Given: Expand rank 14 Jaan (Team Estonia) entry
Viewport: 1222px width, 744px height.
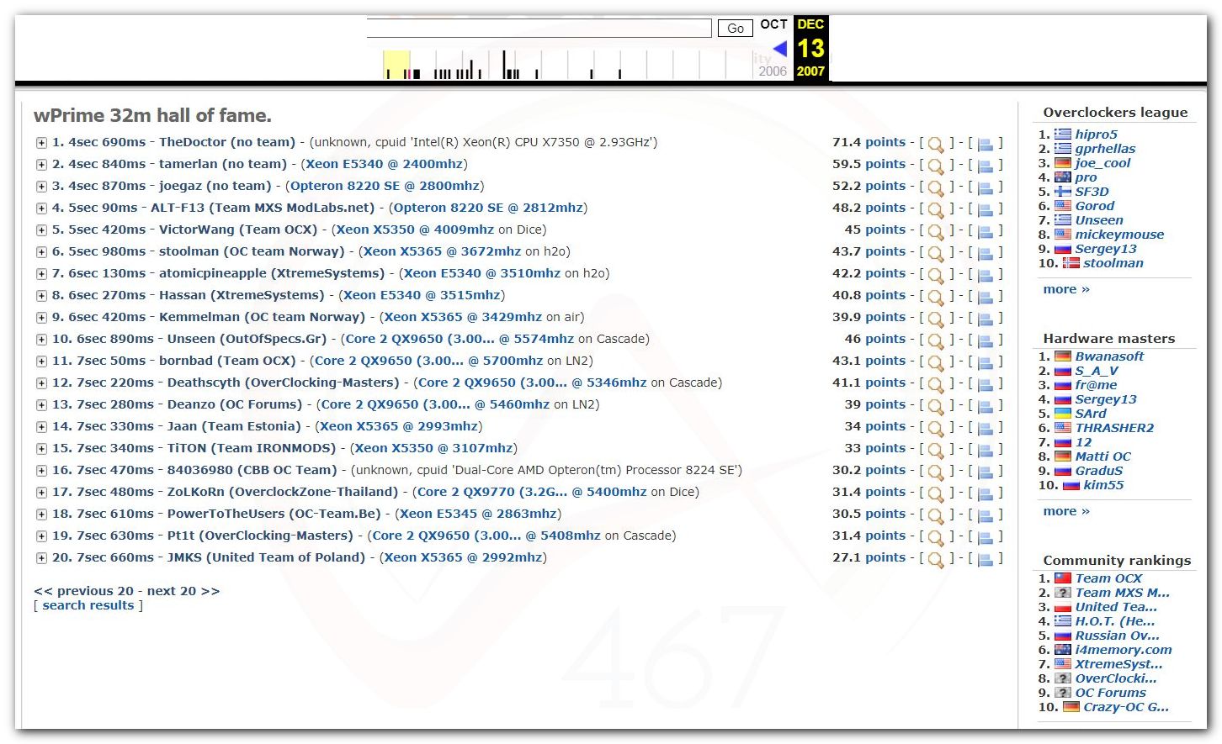Looking at the screenshot, I should 41,427.
